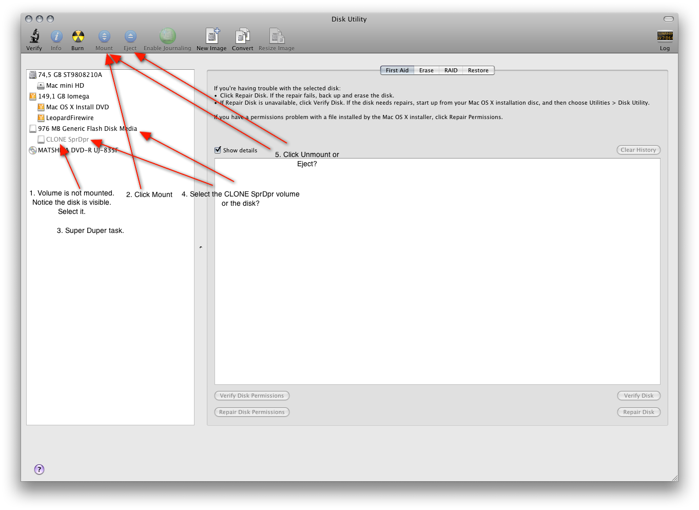This screenshot has height=510, width=699.
Task: Click the 149,1 GB Iomega drive icon
Action: click(x=33, y=96)
